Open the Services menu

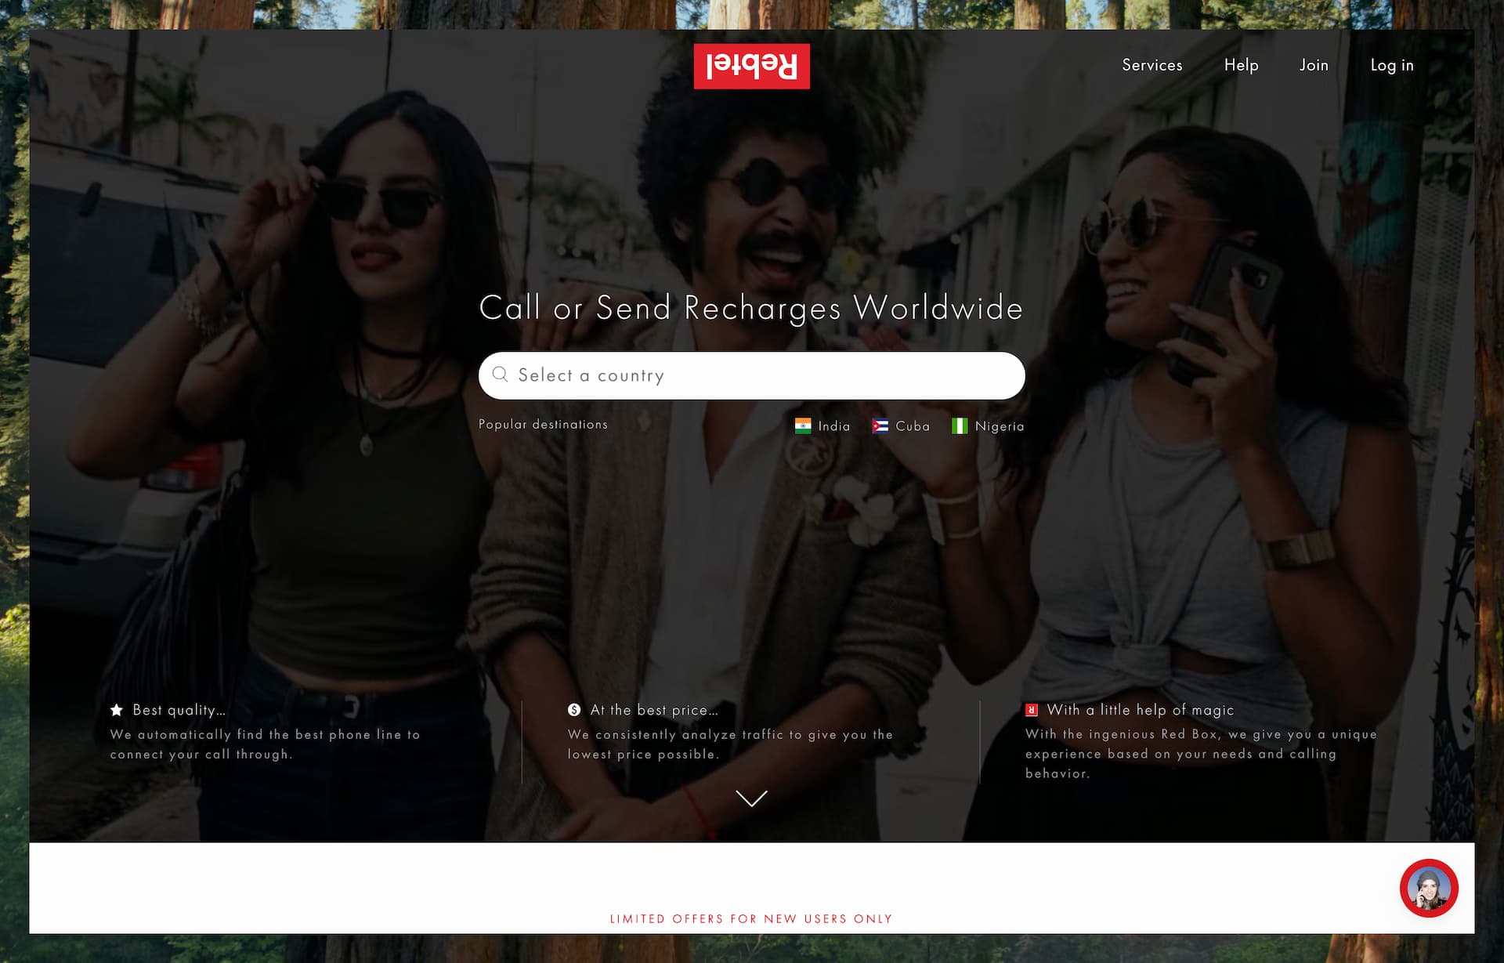[x=1151, y=65]
